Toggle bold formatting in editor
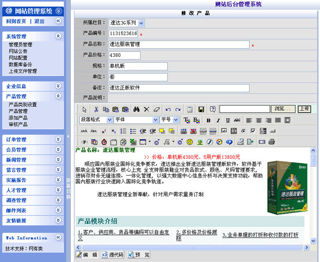 tap(208, 120)
